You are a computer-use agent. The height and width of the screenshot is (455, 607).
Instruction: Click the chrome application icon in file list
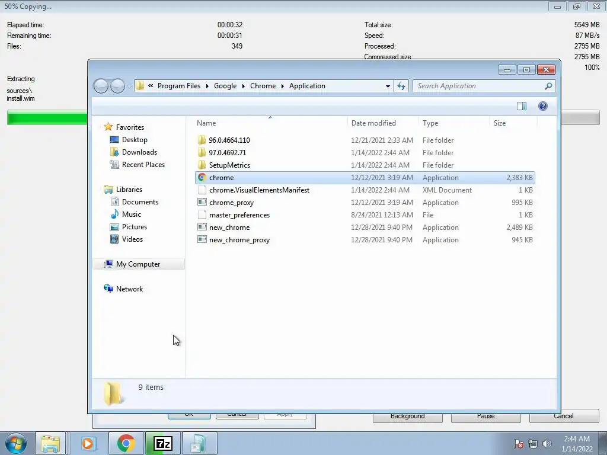click(202, 178)
